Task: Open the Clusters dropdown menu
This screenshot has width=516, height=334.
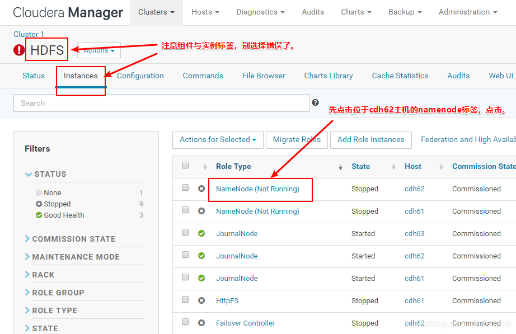Action: pyautogui.click(x=156, y=12)
